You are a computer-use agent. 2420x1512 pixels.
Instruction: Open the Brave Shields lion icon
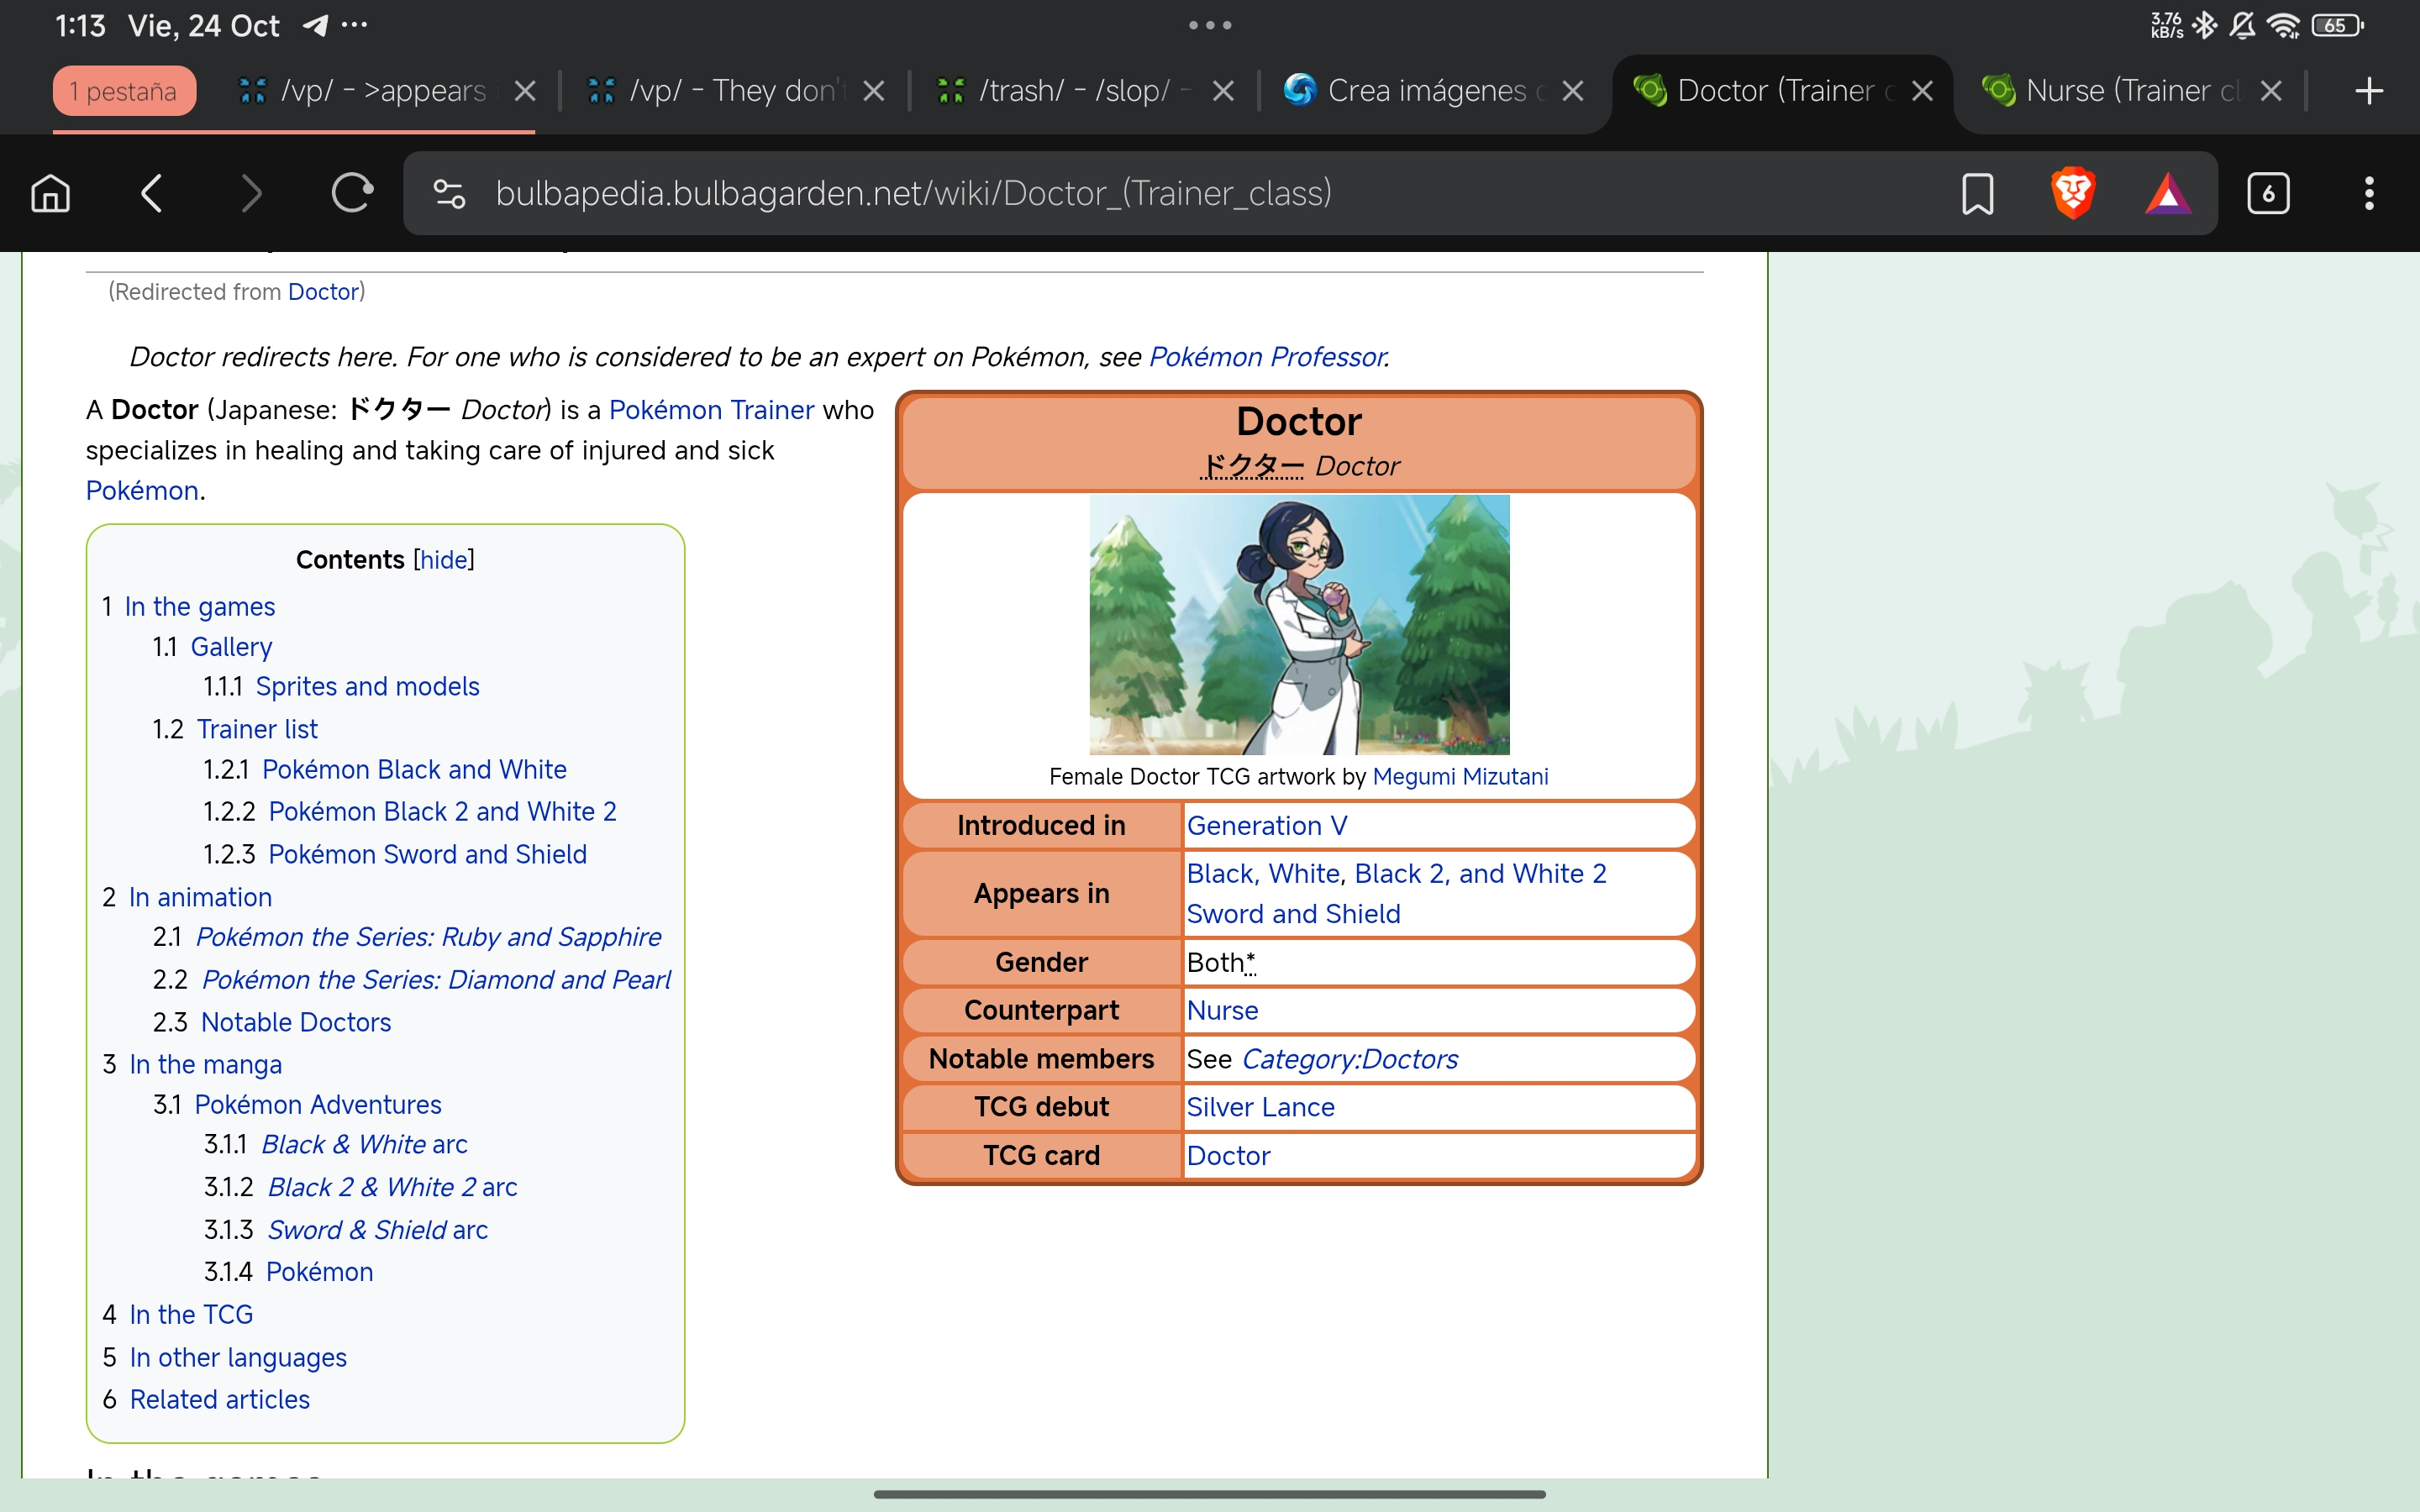point(2073,193)
